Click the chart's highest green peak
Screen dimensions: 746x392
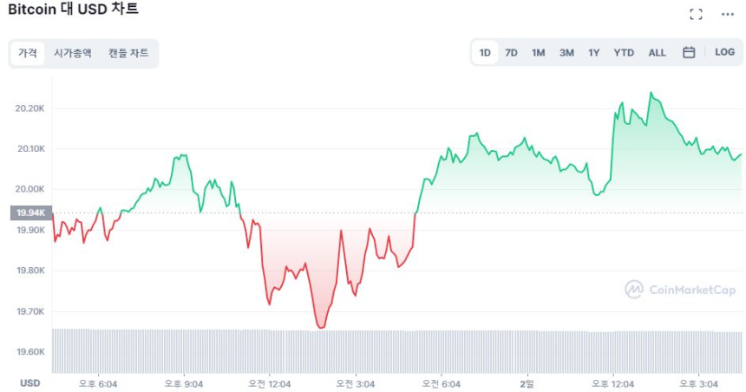click(651, 93)
